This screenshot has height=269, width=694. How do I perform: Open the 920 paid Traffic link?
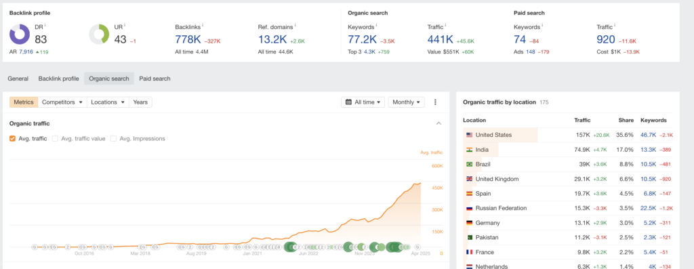pyautogui.click(x=606, y=39)
